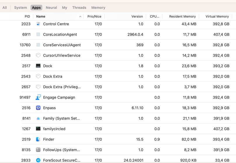
Task: Click the Dock Extra icon on PID 2543 row
Action: click(x=38, y=76)
